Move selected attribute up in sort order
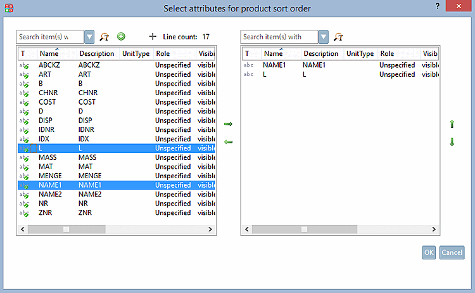 [x=452, y=124]
